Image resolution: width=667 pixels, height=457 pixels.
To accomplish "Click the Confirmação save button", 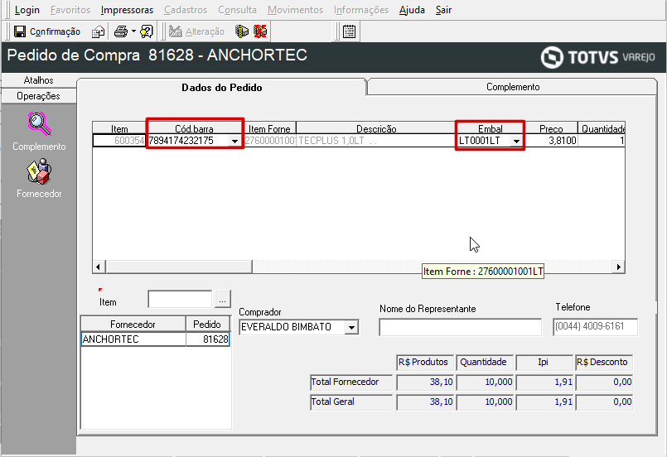I will click(x=46, y=31).
